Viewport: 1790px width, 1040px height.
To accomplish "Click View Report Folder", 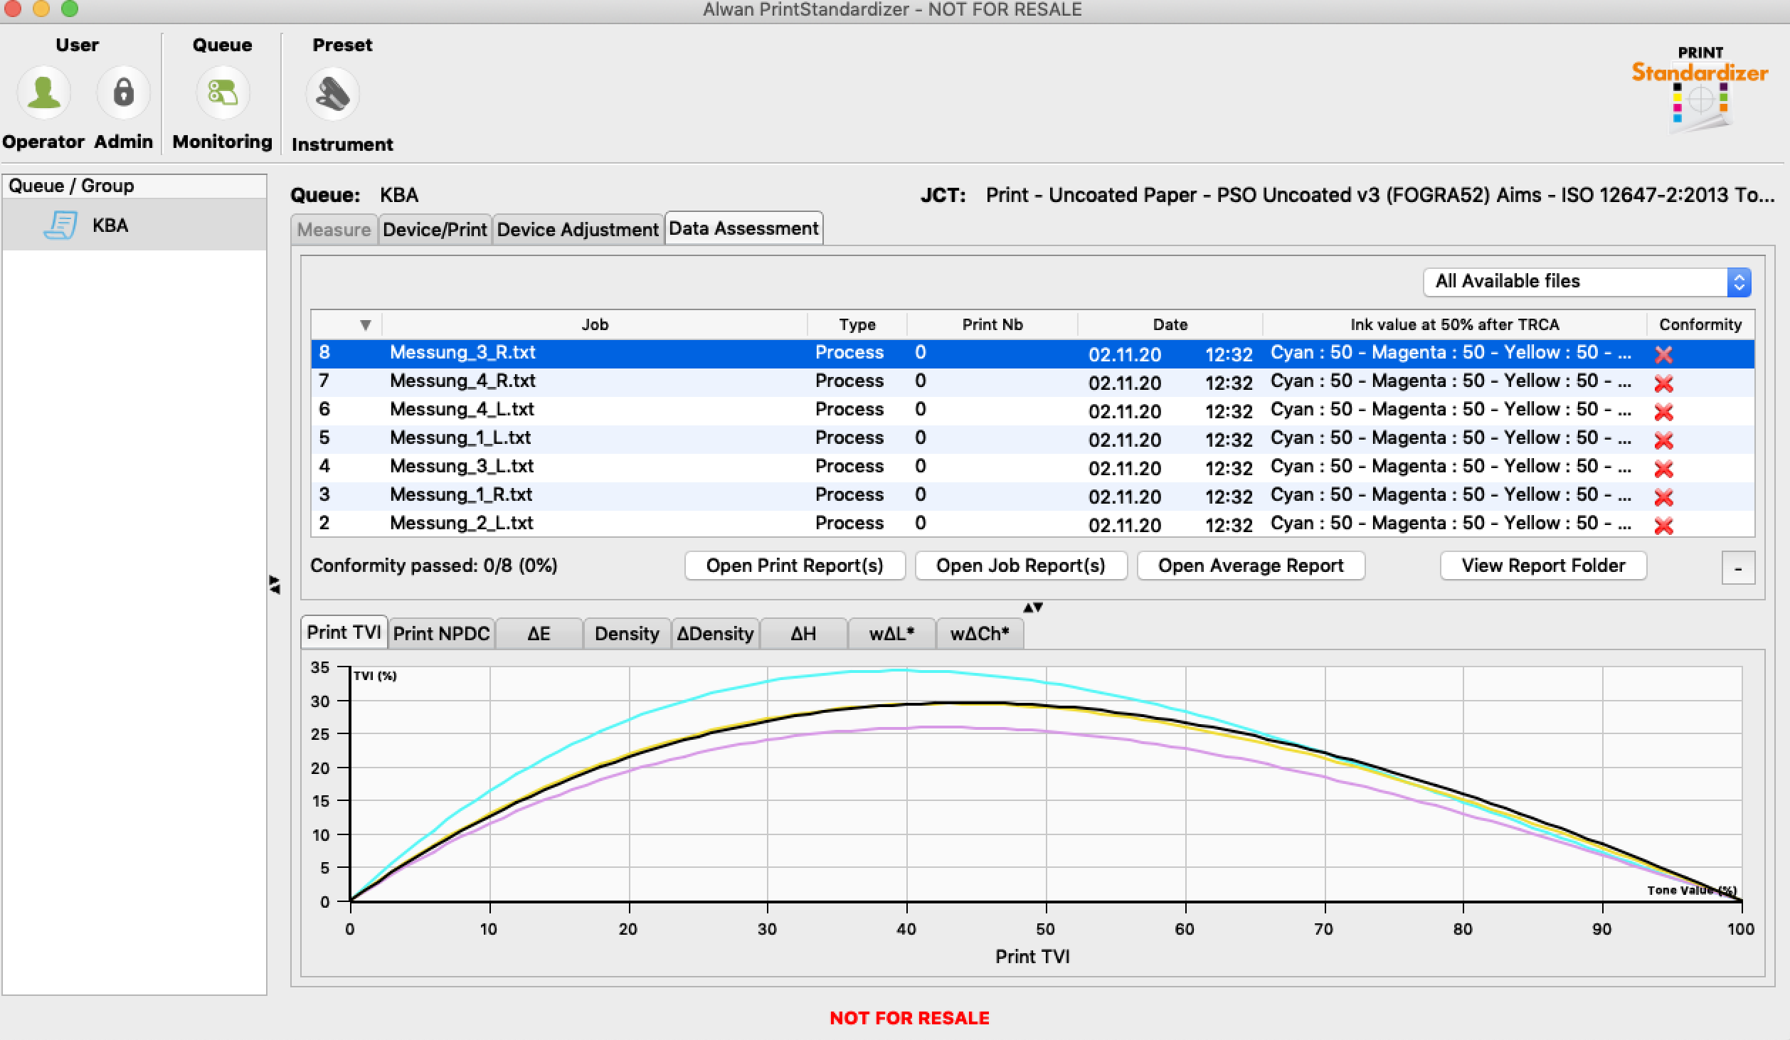I will point(1543,566).
